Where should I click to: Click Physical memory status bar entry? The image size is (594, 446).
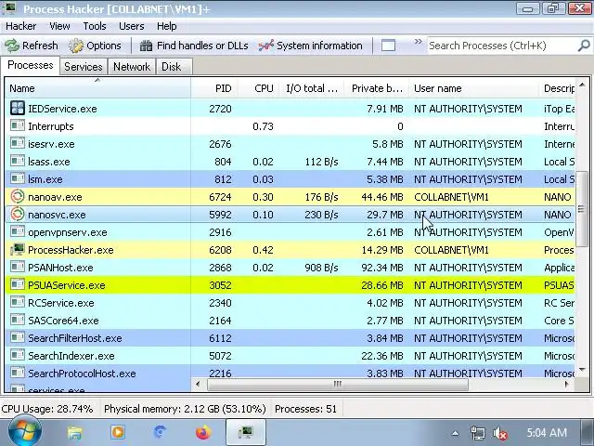point(185,409)
